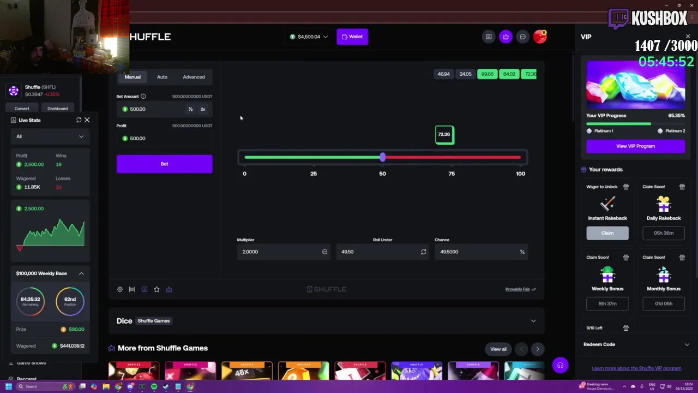Close the VIP side panel
The height and width of the screenshot is (393, 698).
coord(688,37)
